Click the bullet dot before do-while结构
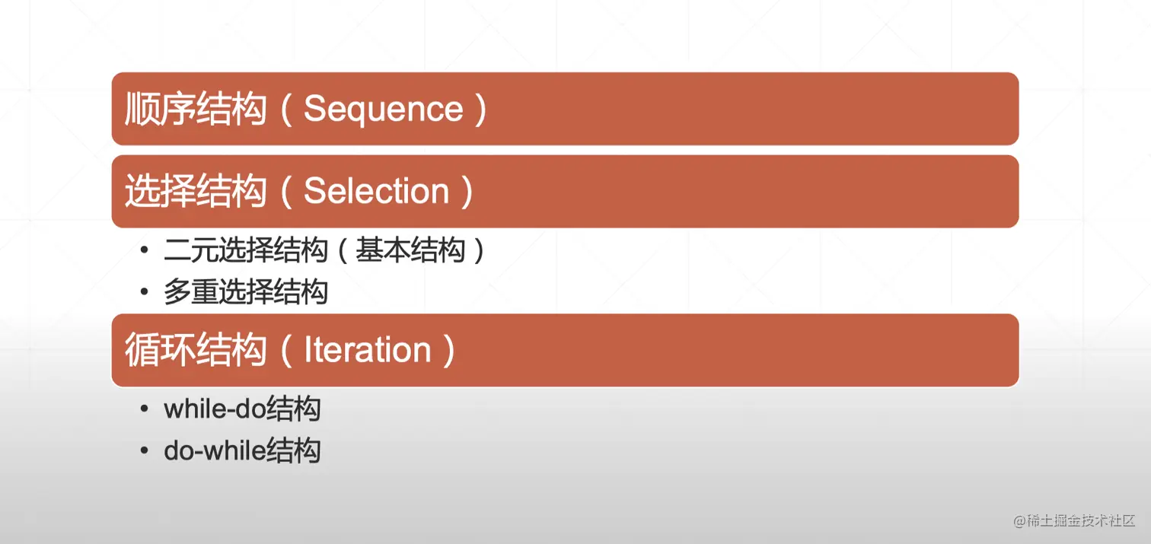This screenshot has width=1151, height=544. click(145, 451)
